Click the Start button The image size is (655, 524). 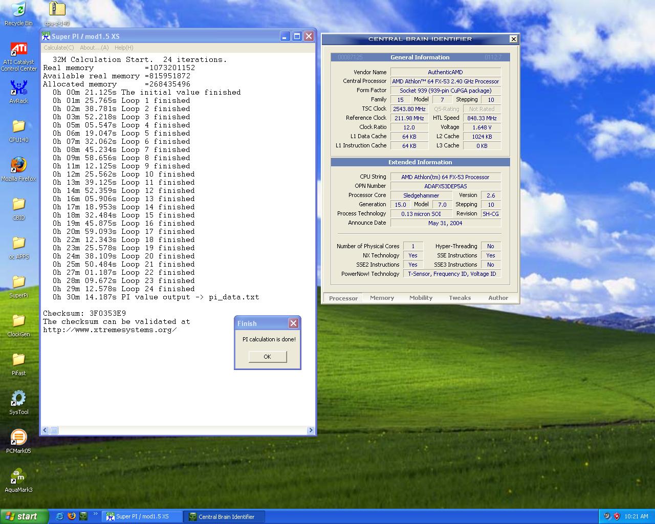point(24,516)
